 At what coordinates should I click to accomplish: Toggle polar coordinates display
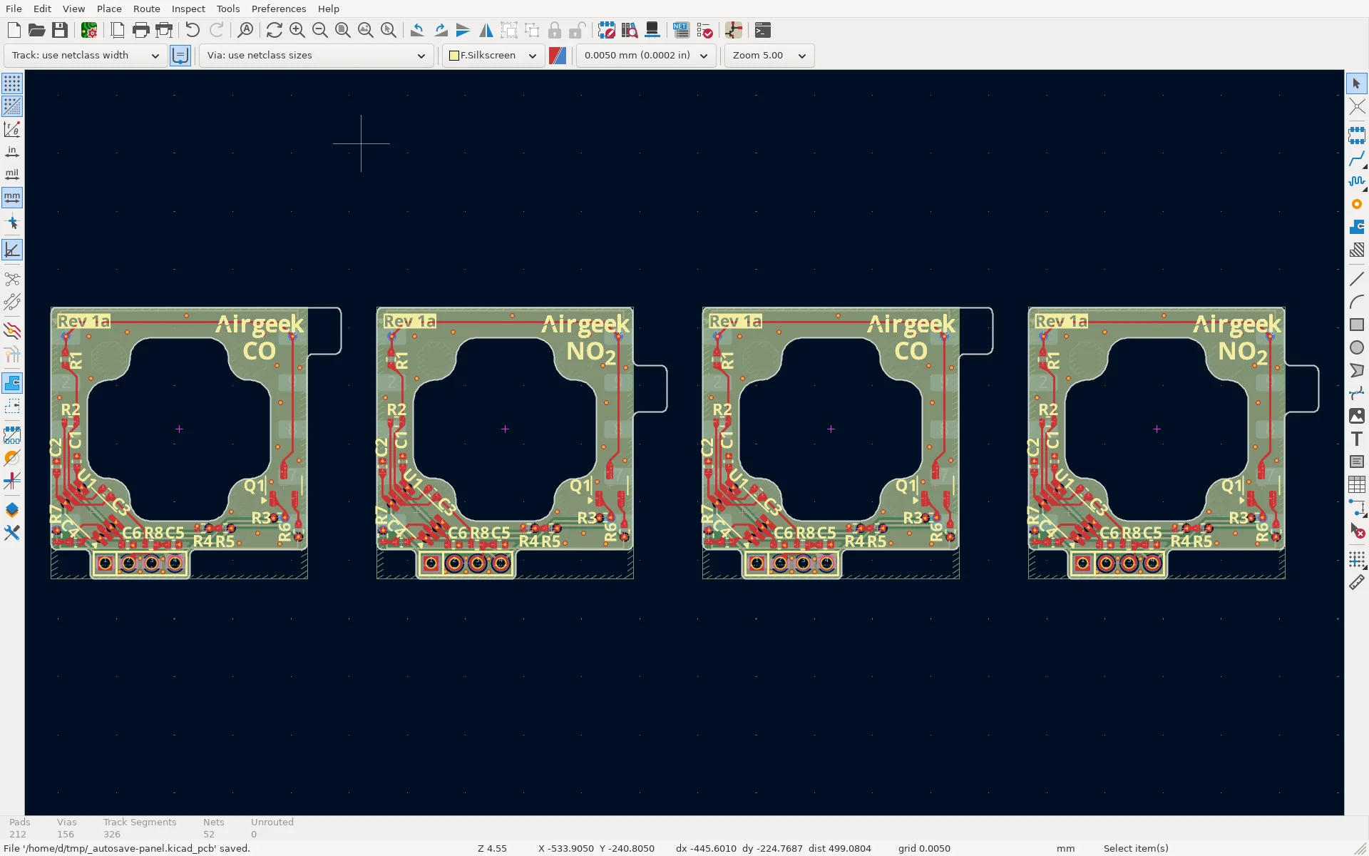point(12,129)
